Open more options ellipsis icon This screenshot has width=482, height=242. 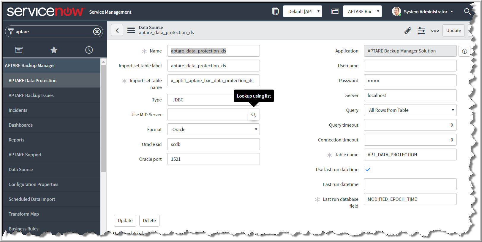435,31
